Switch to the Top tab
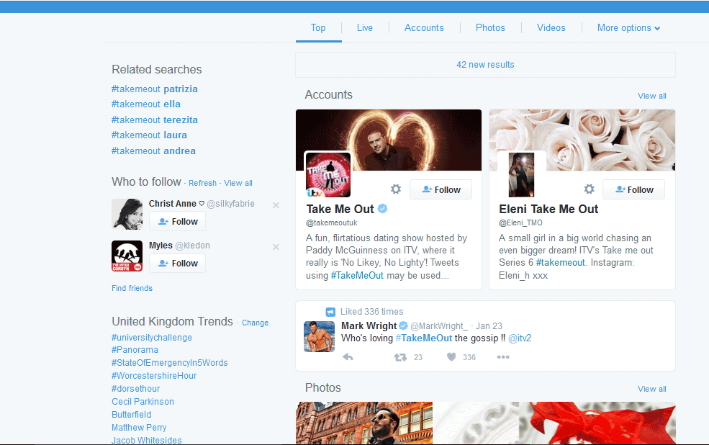709x445 pixels. click(318, 27)
